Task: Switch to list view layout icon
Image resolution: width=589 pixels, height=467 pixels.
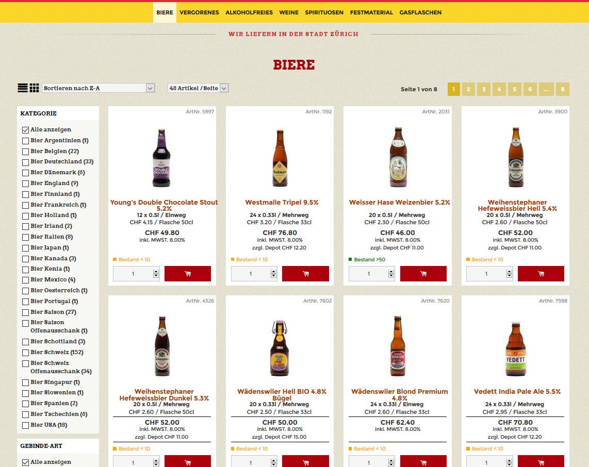Action: click(x=23, y=88)
